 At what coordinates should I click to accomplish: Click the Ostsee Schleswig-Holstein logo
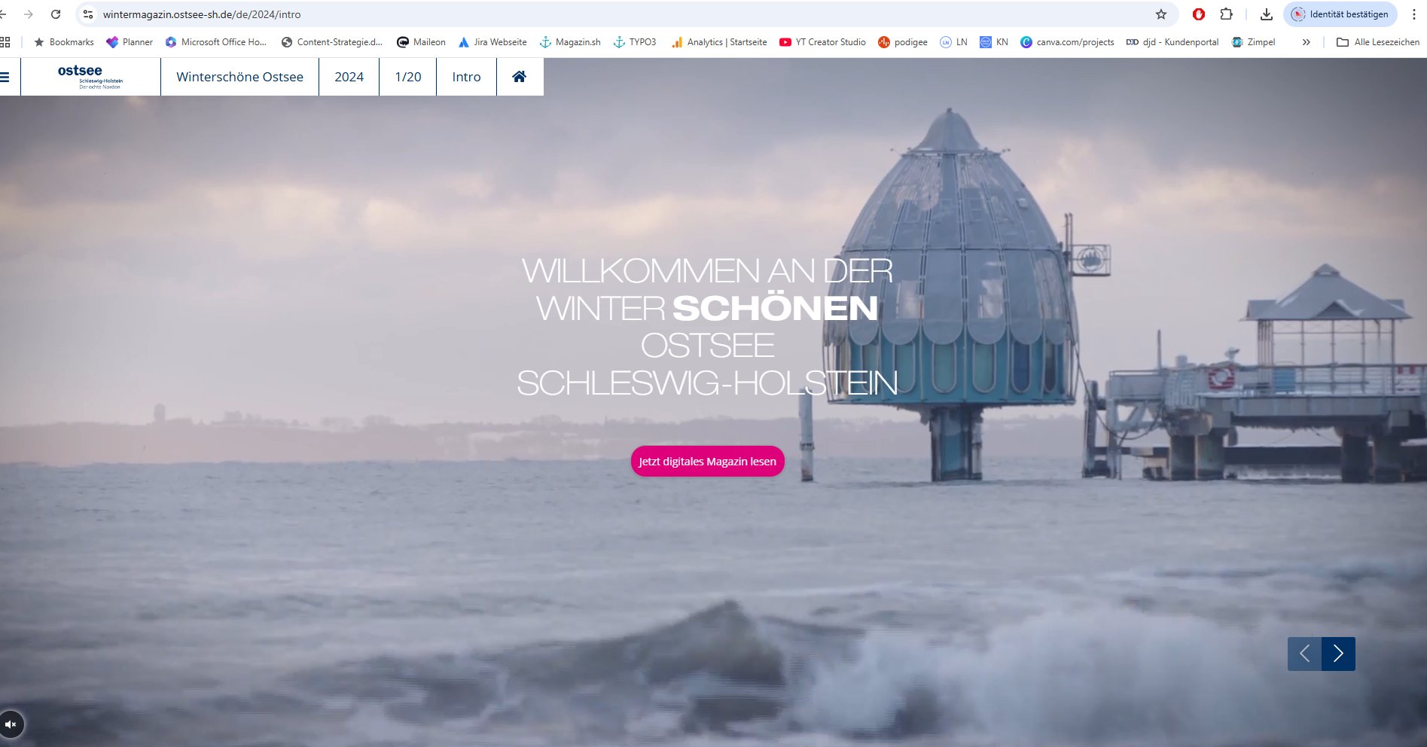[90, 76]
